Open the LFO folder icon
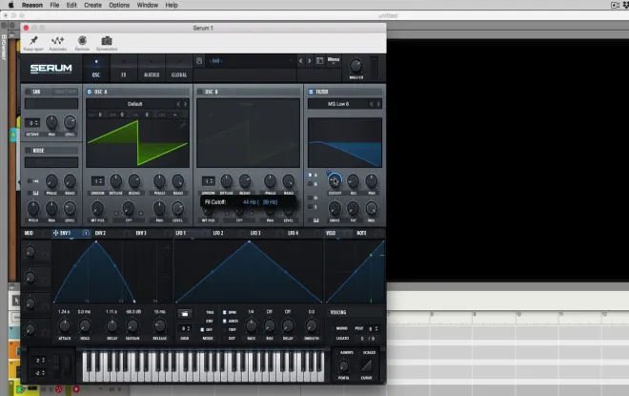The width and height of the screenshot is (629, 396). click(x=185, y=313)
